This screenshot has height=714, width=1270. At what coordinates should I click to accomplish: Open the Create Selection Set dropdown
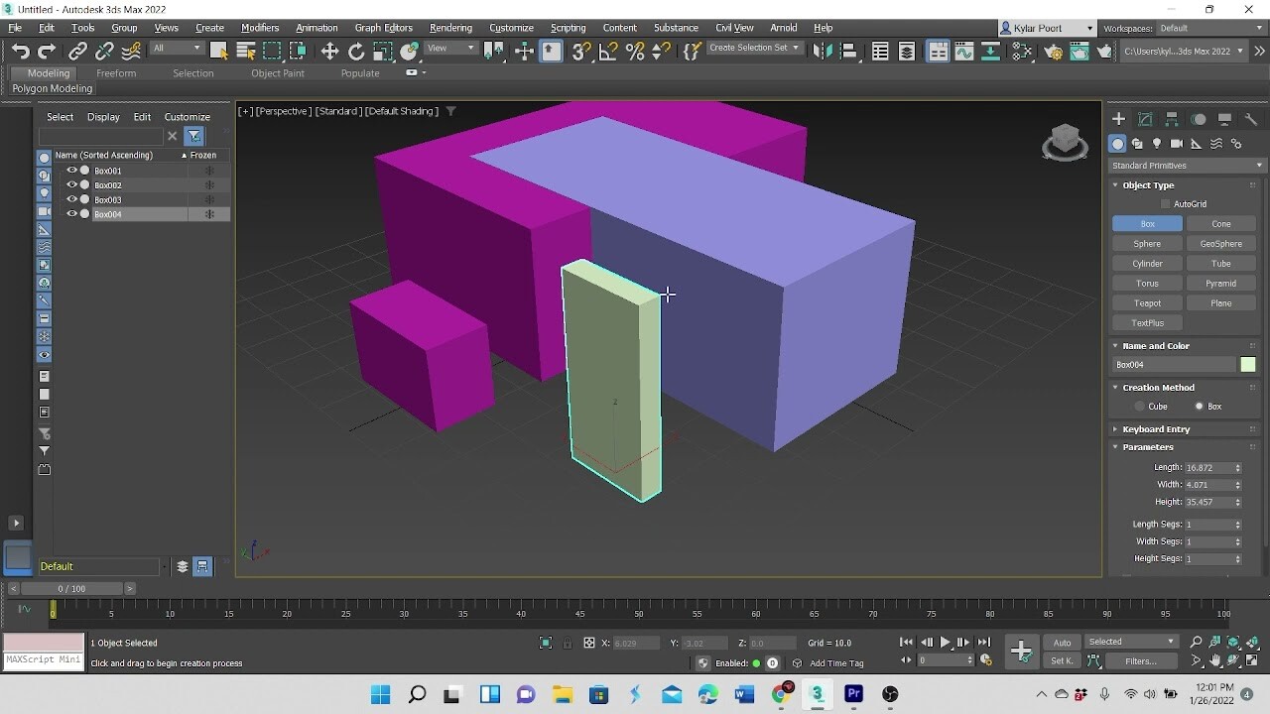tap(754, 48)
